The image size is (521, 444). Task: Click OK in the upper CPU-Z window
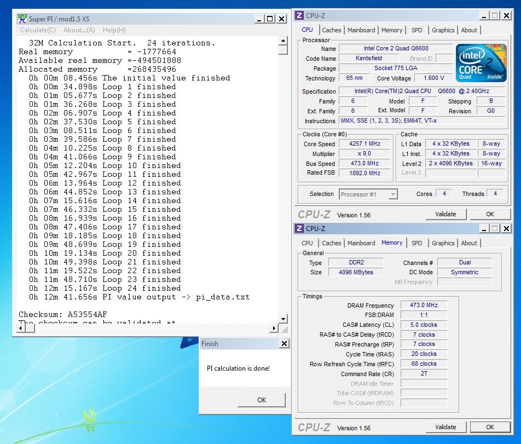point(490,214)
